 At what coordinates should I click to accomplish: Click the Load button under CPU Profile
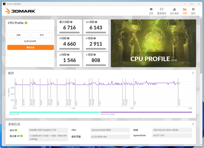[18, 35]
